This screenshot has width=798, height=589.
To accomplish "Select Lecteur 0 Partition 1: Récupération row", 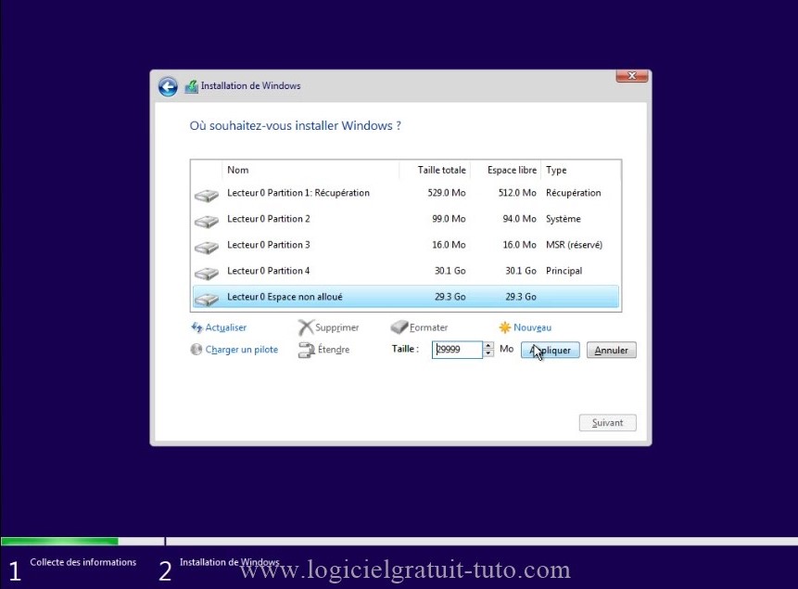I will 406,193.
